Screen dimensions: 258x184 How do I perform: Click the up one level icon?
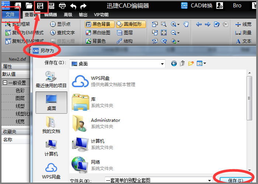pos(182,63)
